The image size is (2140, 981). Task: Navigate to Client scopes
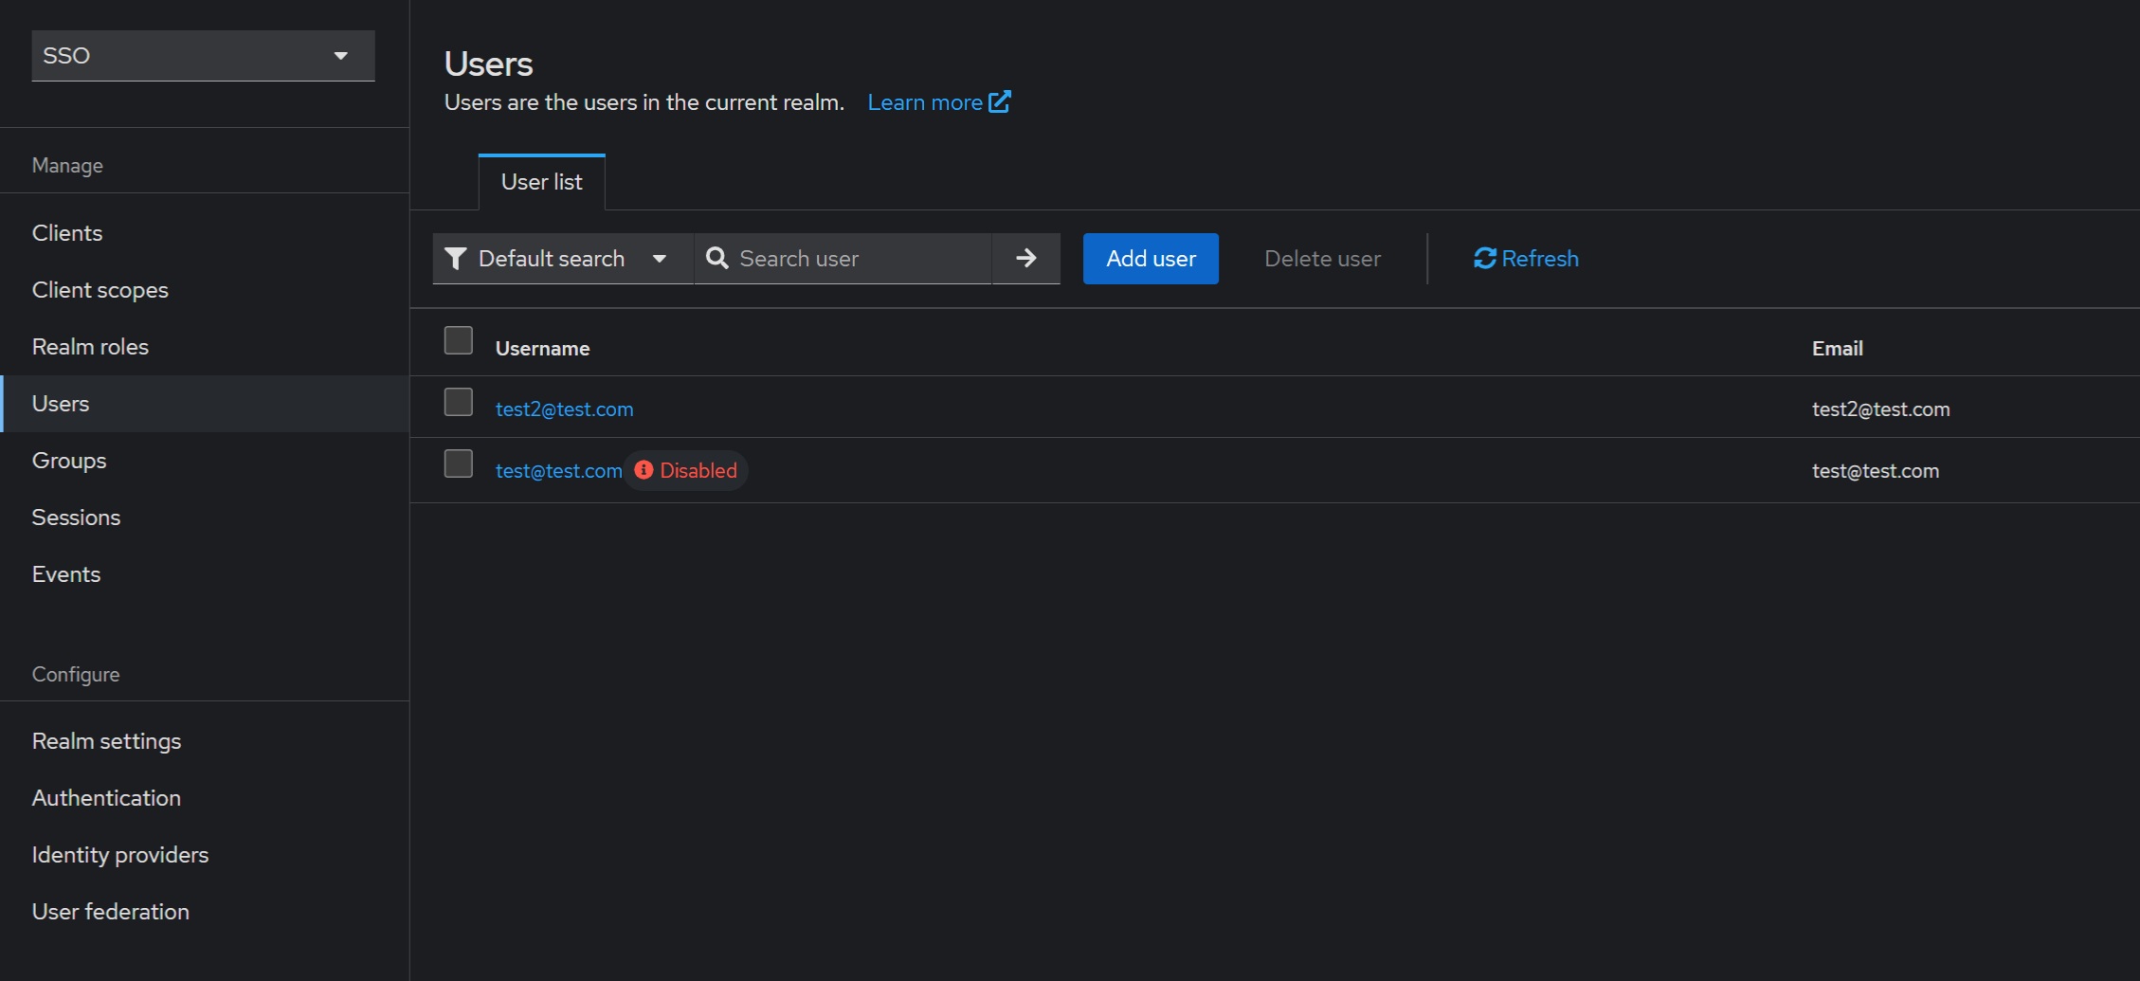pos(100,290)
